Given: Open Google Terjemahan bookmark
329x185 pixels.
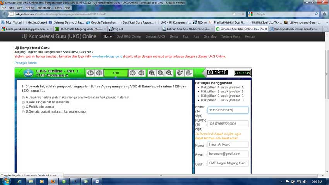Looking at the screenshot, I should coord(101,22).
